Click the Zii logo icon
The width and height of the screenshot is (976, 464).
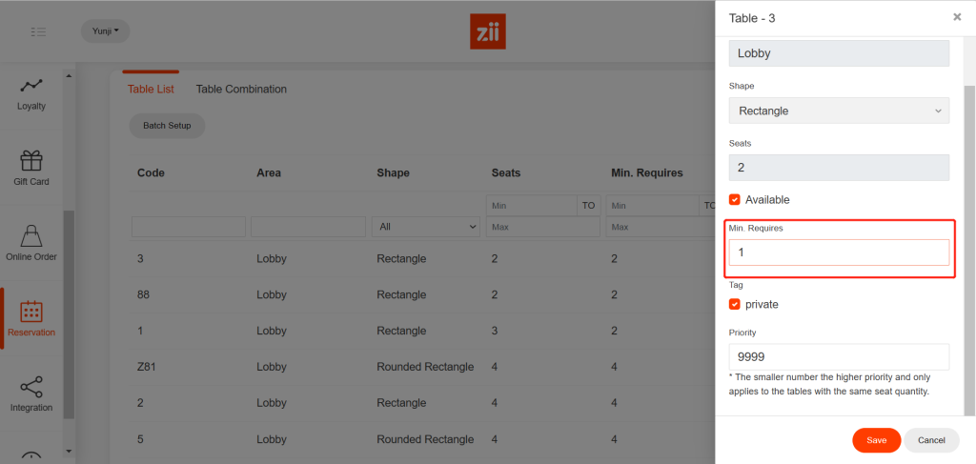488,31
